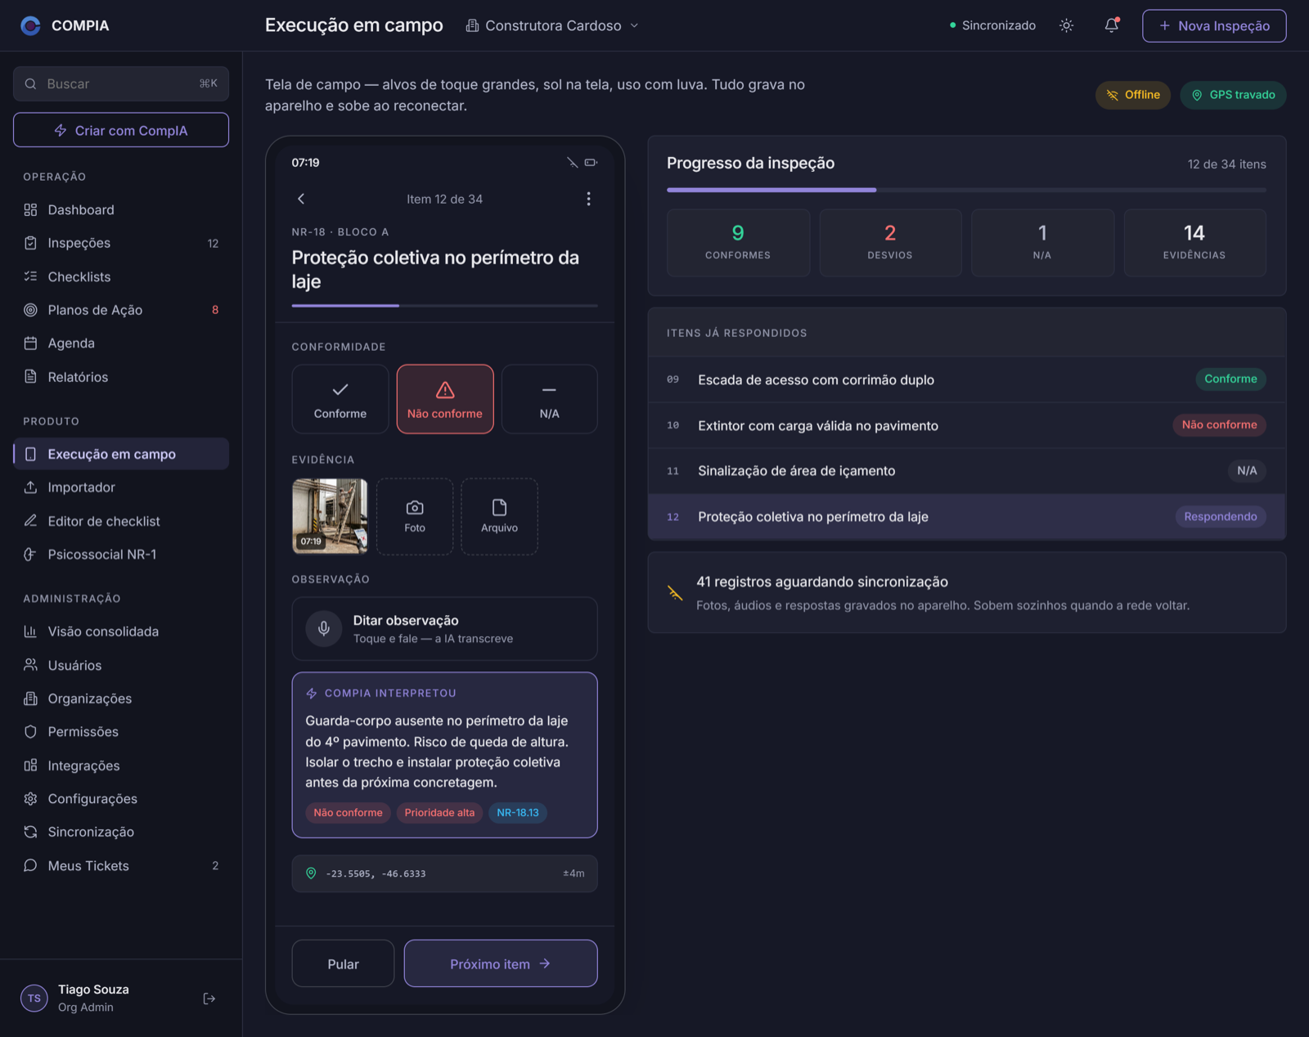The height and width of the screenshot is (1037, 1309).
Task: Go to Sincronização in the sidebar
Action: point(121,832)
